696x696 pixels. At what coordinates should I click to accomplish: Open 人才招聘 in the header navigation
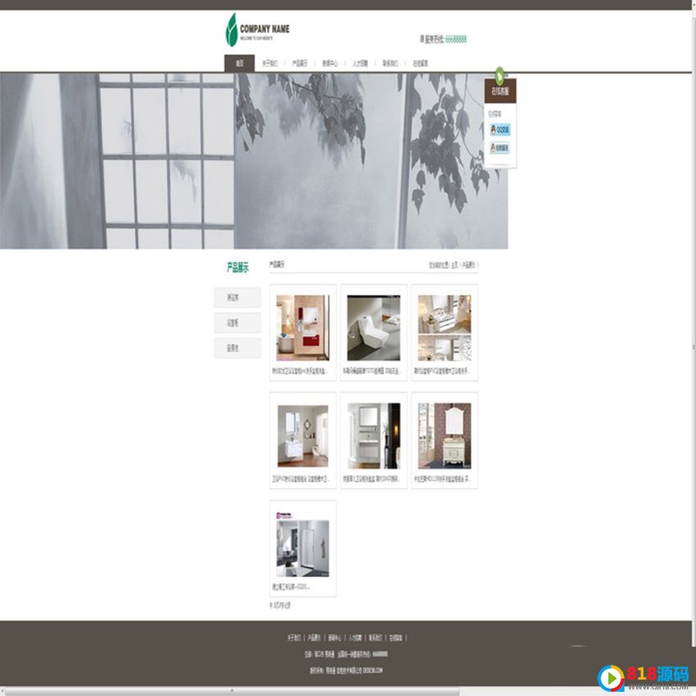[x=360, y=63]
